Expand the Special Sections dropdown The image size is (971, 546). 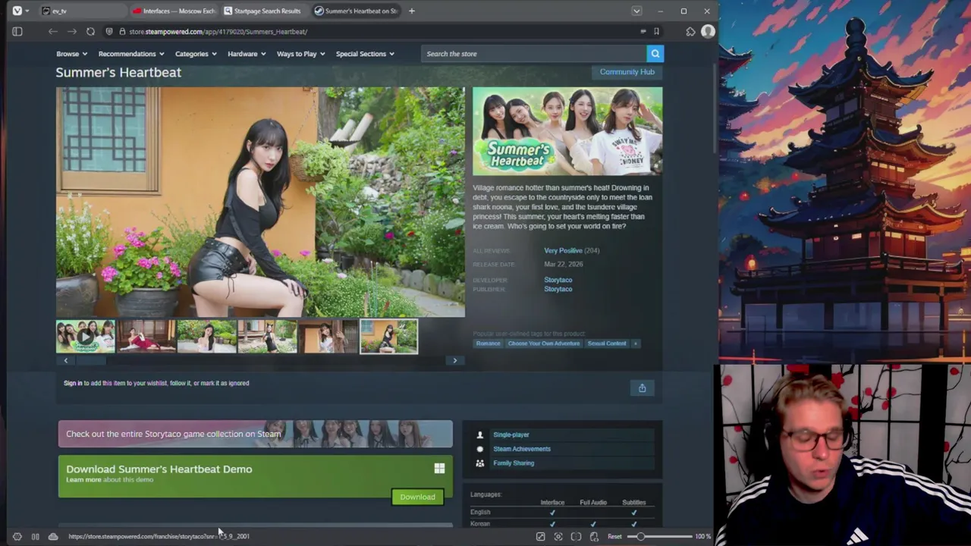tap(365, 54)
